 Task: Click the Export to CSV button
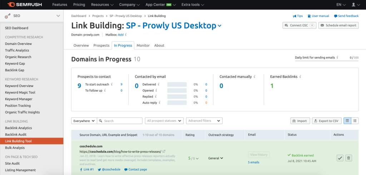pos(326,121)
